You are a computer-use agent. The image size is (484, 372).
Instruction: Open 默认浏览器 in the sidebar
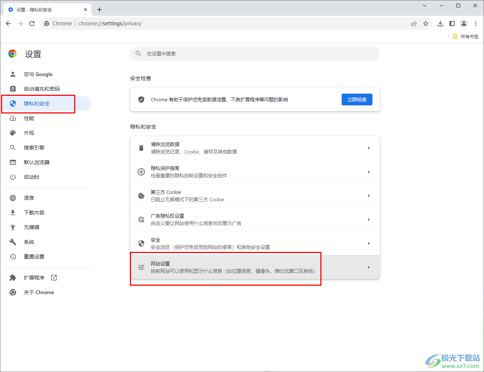point(46,162)
